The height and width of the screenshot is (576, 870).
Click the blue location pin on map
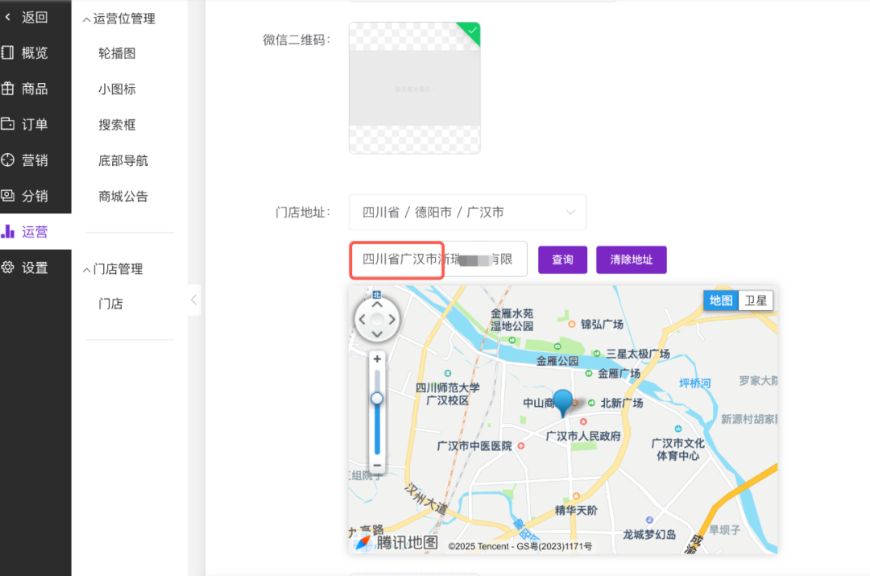(564, 401)
